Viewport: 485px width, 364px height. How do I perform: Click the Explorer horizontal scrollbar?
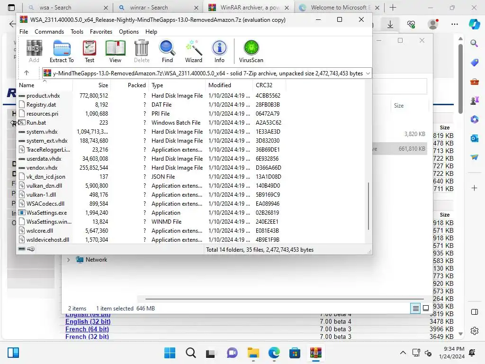coord(285,299)
